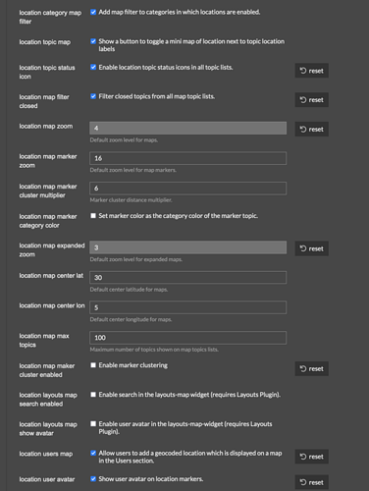Image resolution: width=369 pixels, height=491 pixels.
Task: Select 'location users map' label
Action: (46, 454)
